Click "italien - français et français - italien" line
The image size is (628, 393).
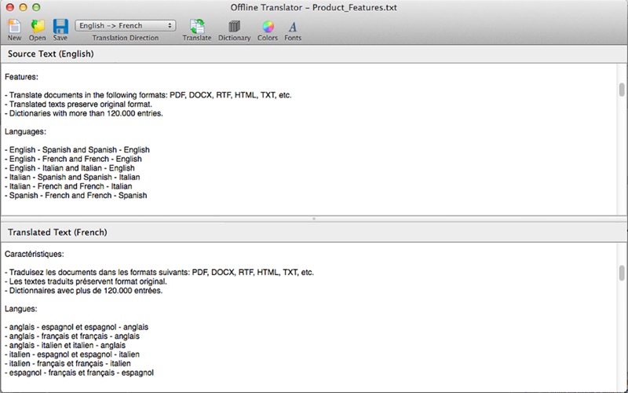(x=68, y=363)
